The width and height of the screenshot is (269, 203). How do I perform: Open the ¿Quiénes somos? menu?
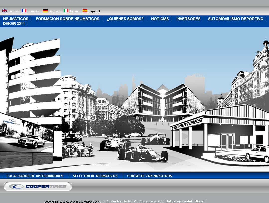click(125, 19)
